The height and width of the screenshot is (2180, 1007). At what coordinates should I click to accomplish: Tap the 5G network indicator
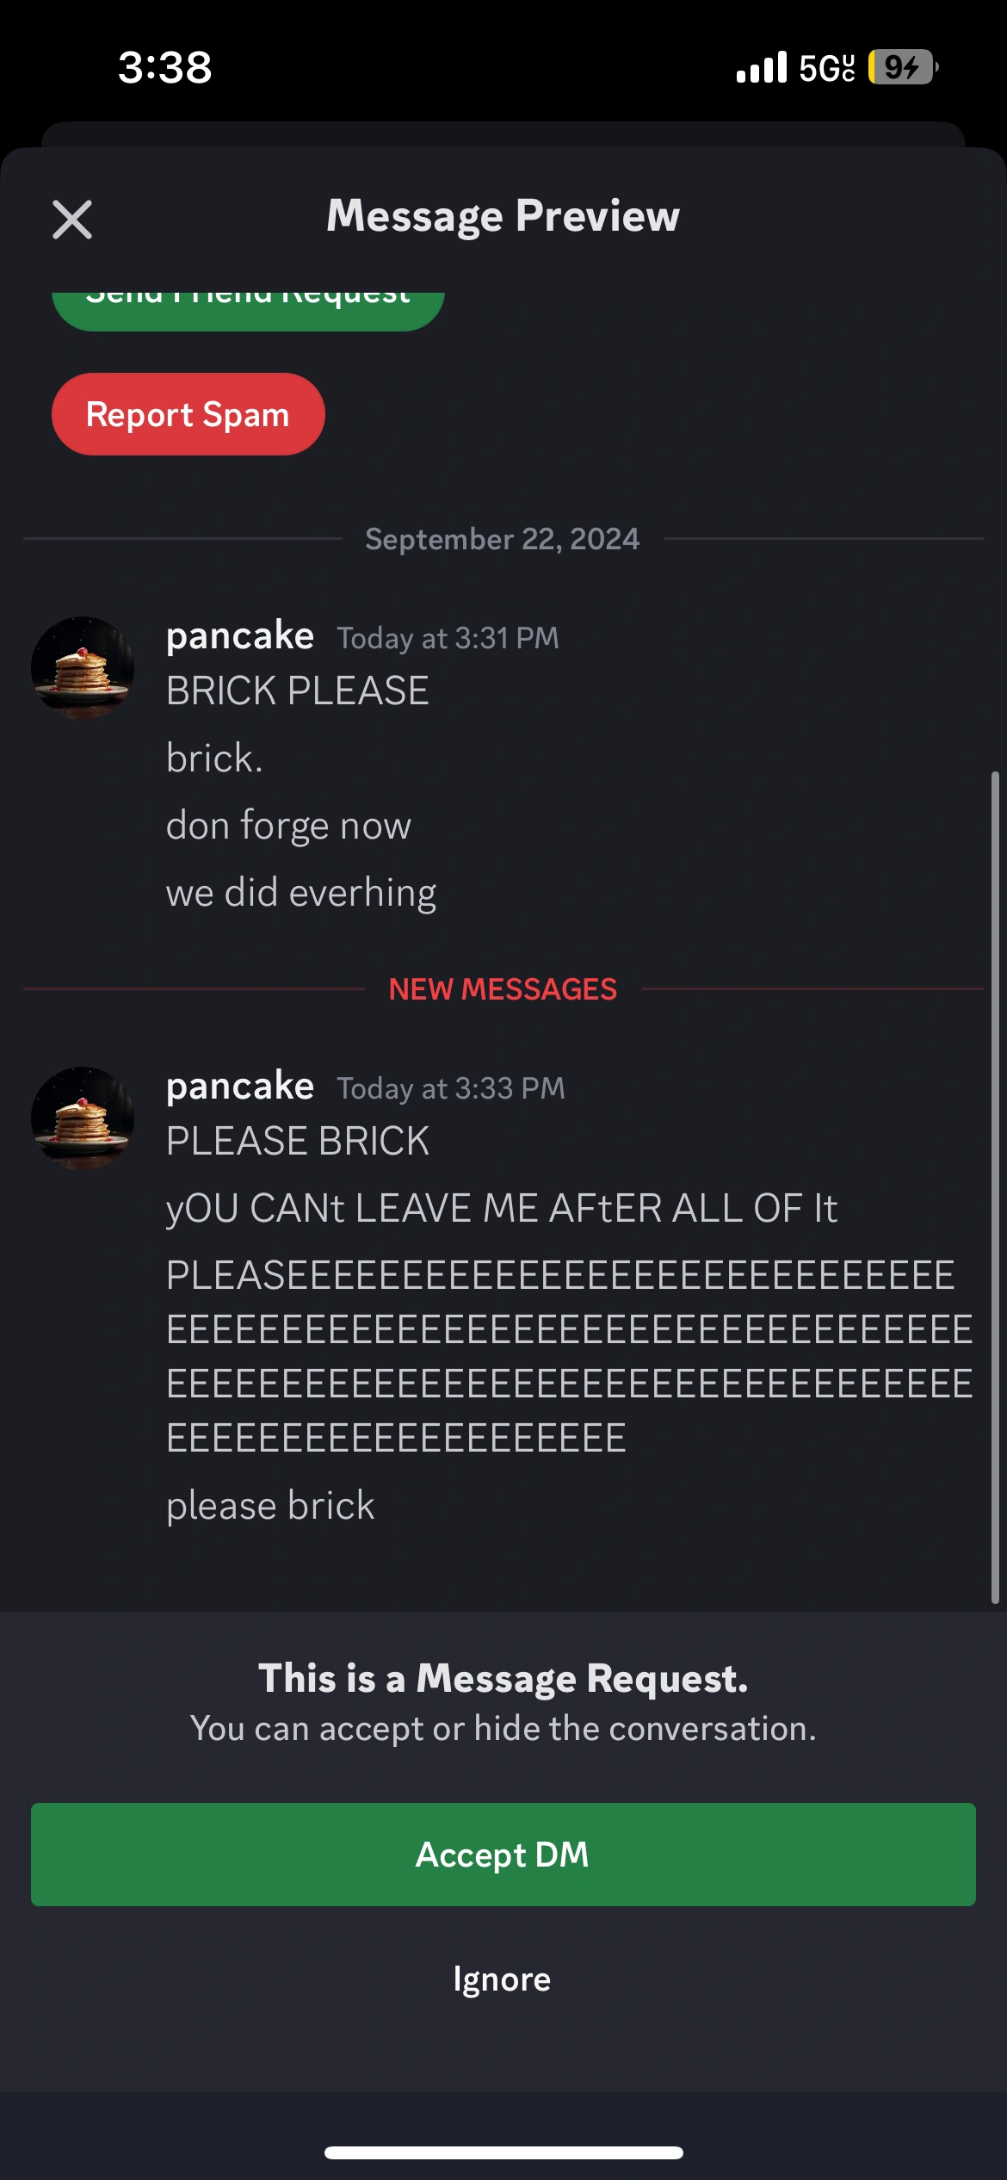click(827, 67)
